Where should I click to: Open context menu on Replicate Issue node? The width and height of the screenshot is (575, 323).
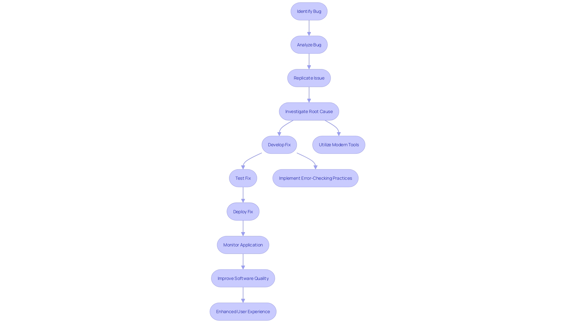click(309, 78)
